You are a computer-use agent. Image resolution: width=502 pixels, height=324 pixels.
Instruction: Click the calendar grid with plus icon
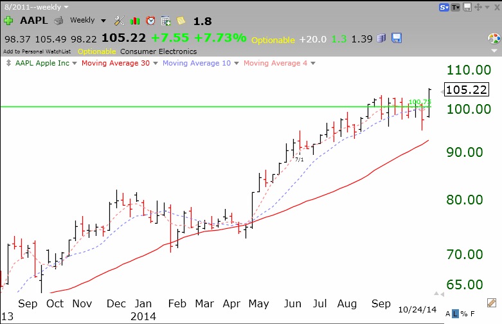[166, 21]
